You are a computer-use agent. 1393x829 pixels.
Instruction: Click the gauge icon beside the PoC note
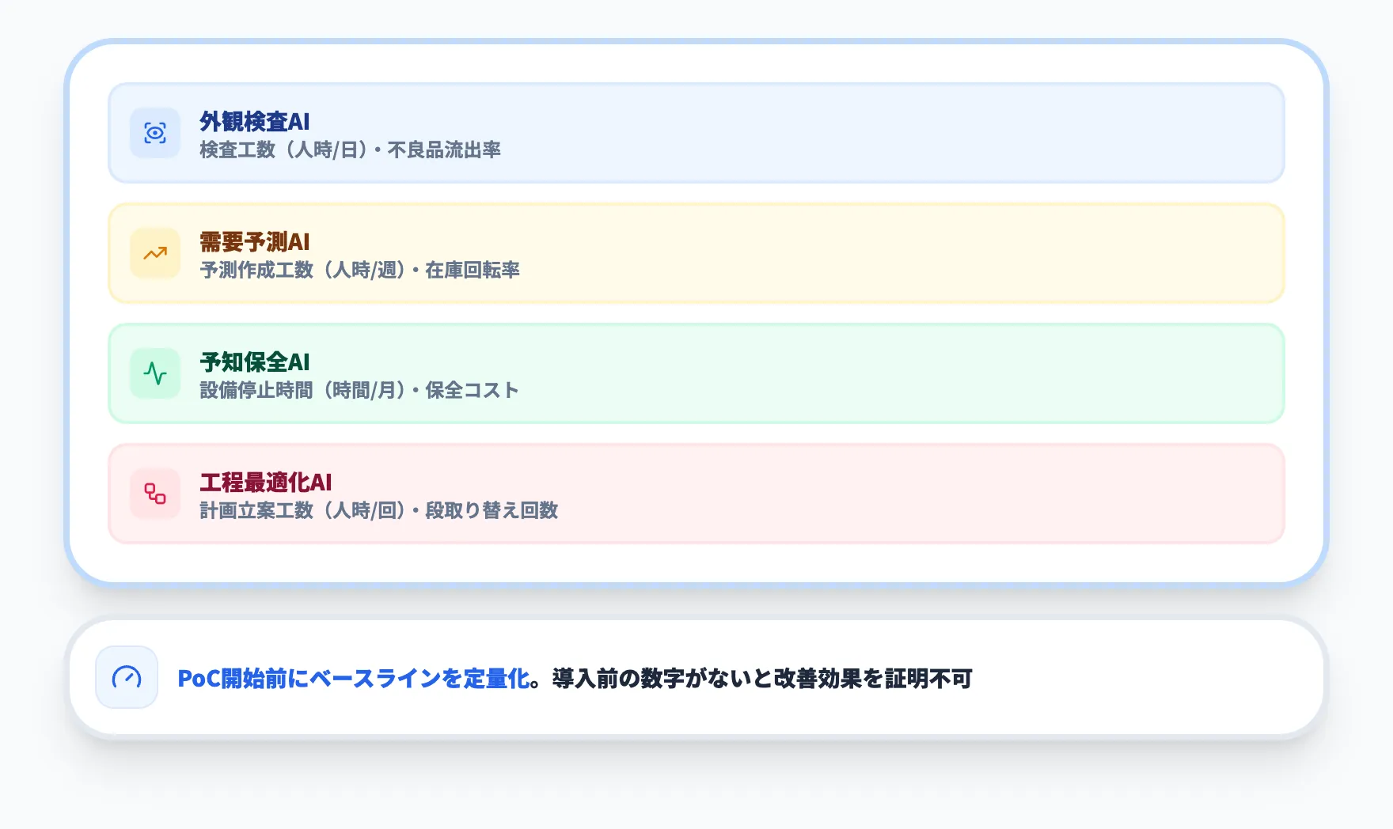coord(126,679)
